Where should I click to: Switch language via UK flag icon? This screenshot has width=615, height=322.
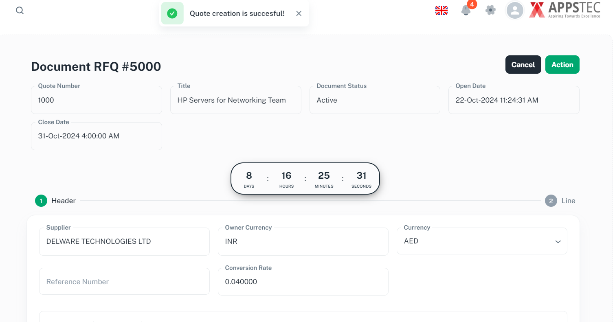[x=441, y=11]
